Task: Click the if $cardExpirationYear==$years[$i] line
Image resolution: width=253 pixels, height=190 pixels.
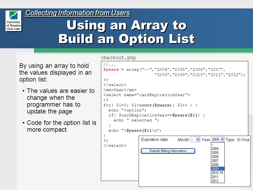Action: tap(157, 115)
